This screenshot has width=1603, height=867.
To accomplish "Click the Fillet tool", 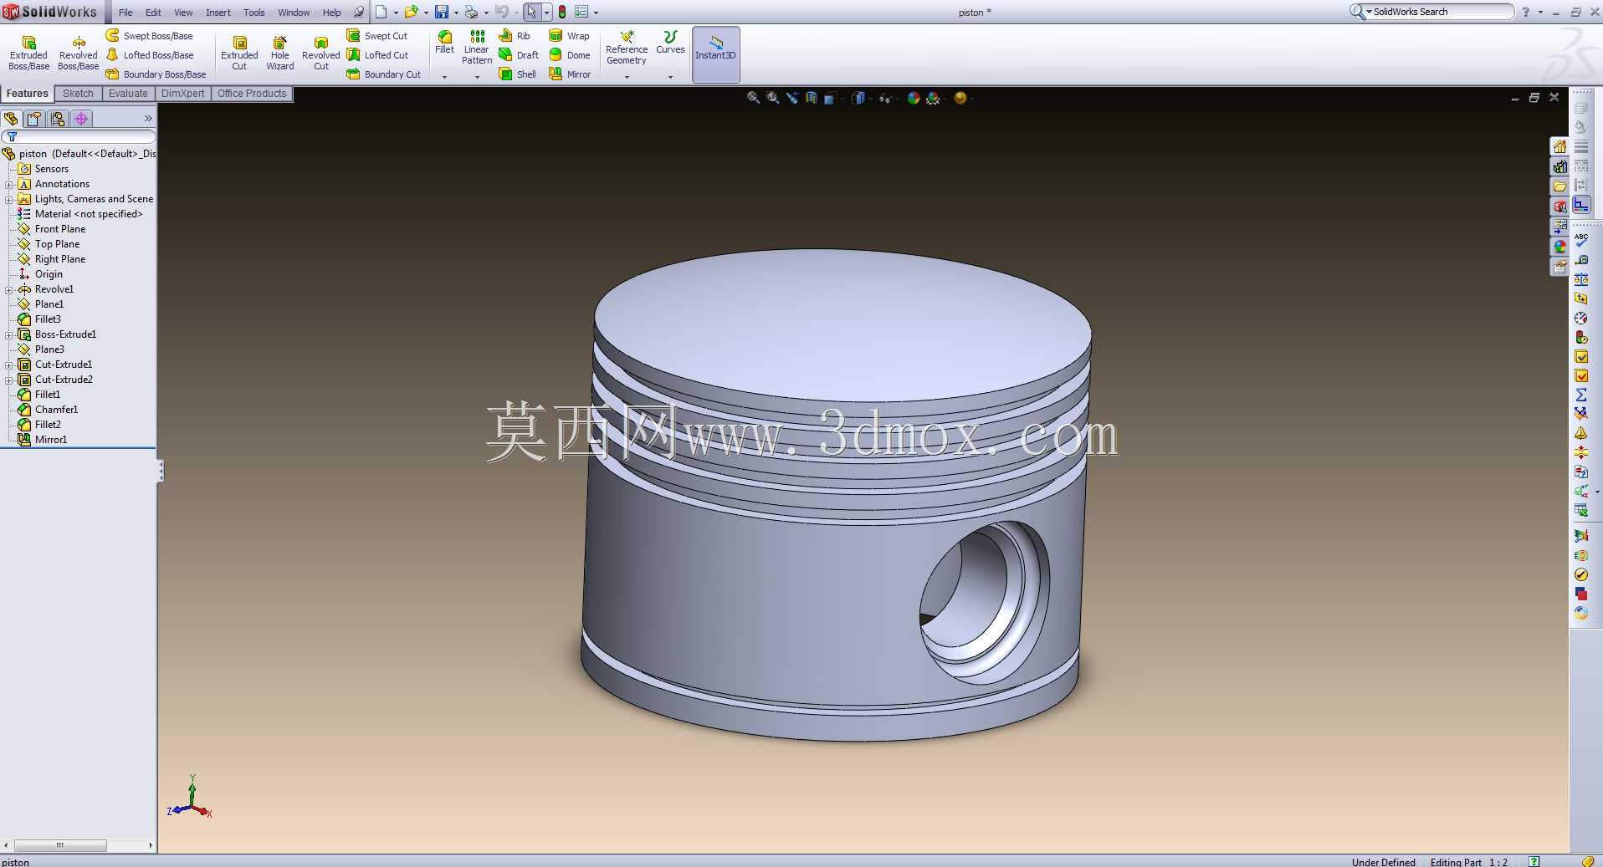I will point(444,43).
